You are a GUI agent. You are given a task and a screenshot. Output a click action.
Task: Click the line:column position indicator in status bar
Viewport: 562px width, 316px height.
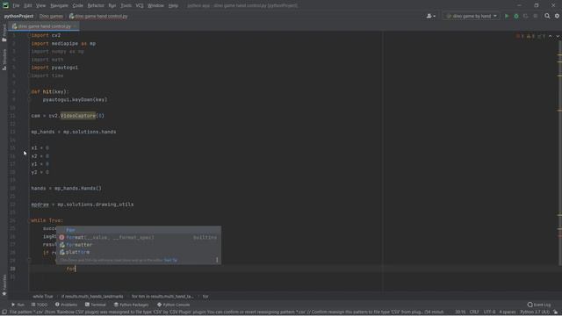[460, 312]
